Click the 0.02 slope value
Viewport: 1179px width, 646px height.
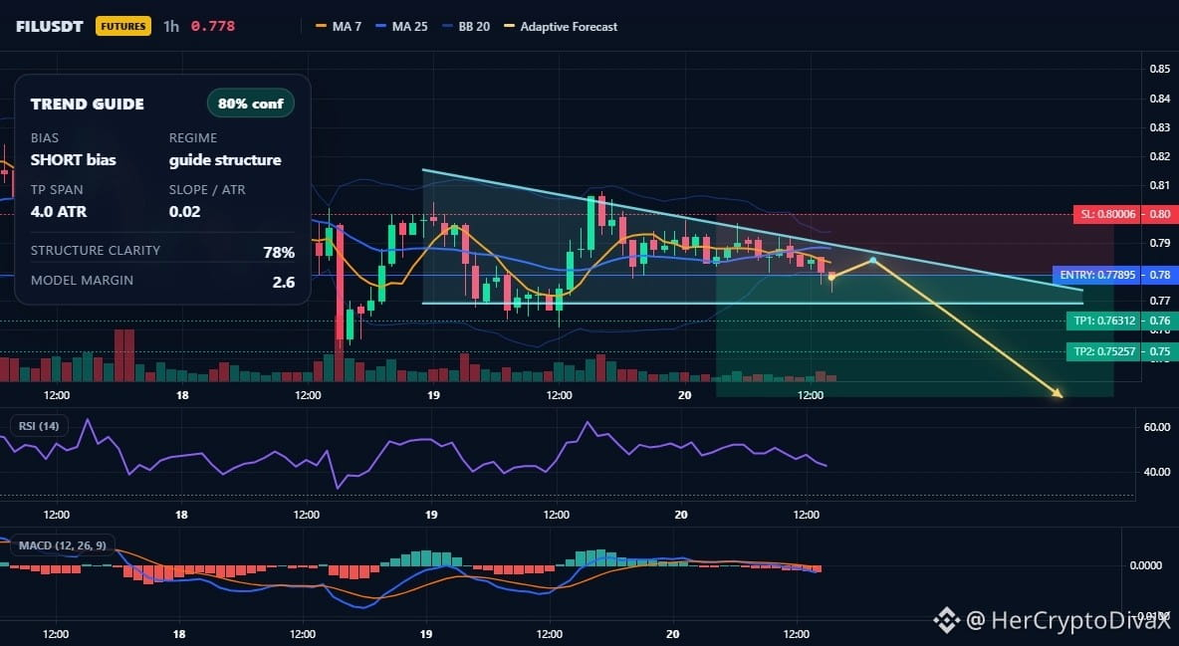coord(185,211)
